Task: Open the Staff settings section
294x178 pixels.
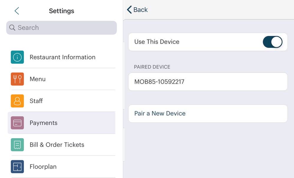Action: tap(36, 101)
